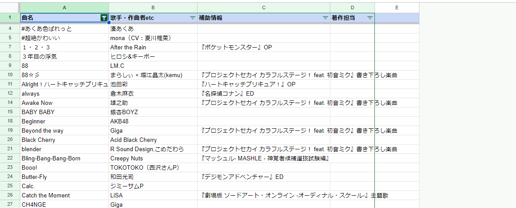Select cell After the Rain
516x208 pixels.
[153, 47]
